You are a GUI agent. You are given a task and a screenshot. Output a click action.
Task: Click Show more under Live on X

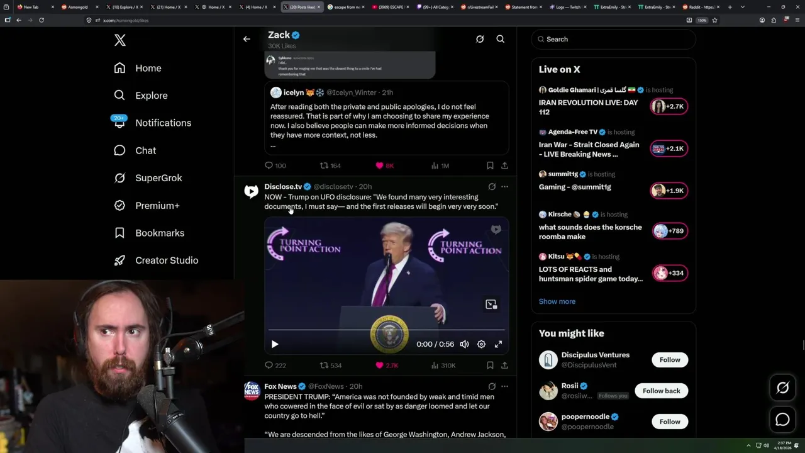point(557,301)
